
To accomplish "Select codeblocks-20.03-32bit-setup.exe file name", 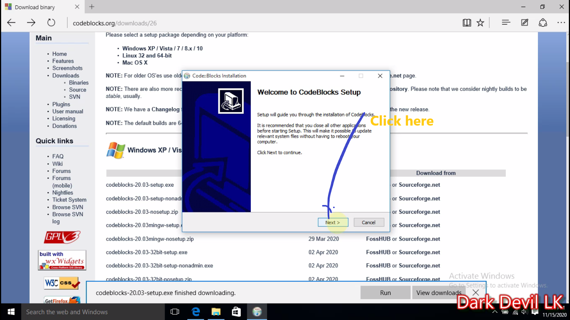I will [147, 252].
